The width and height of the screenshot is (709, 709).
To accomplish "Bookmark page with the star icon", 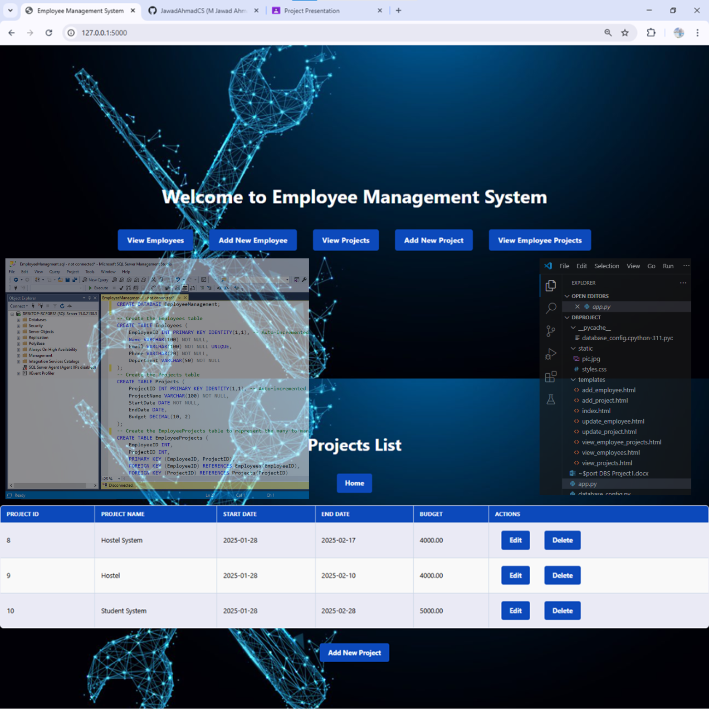I will point(625,33).
